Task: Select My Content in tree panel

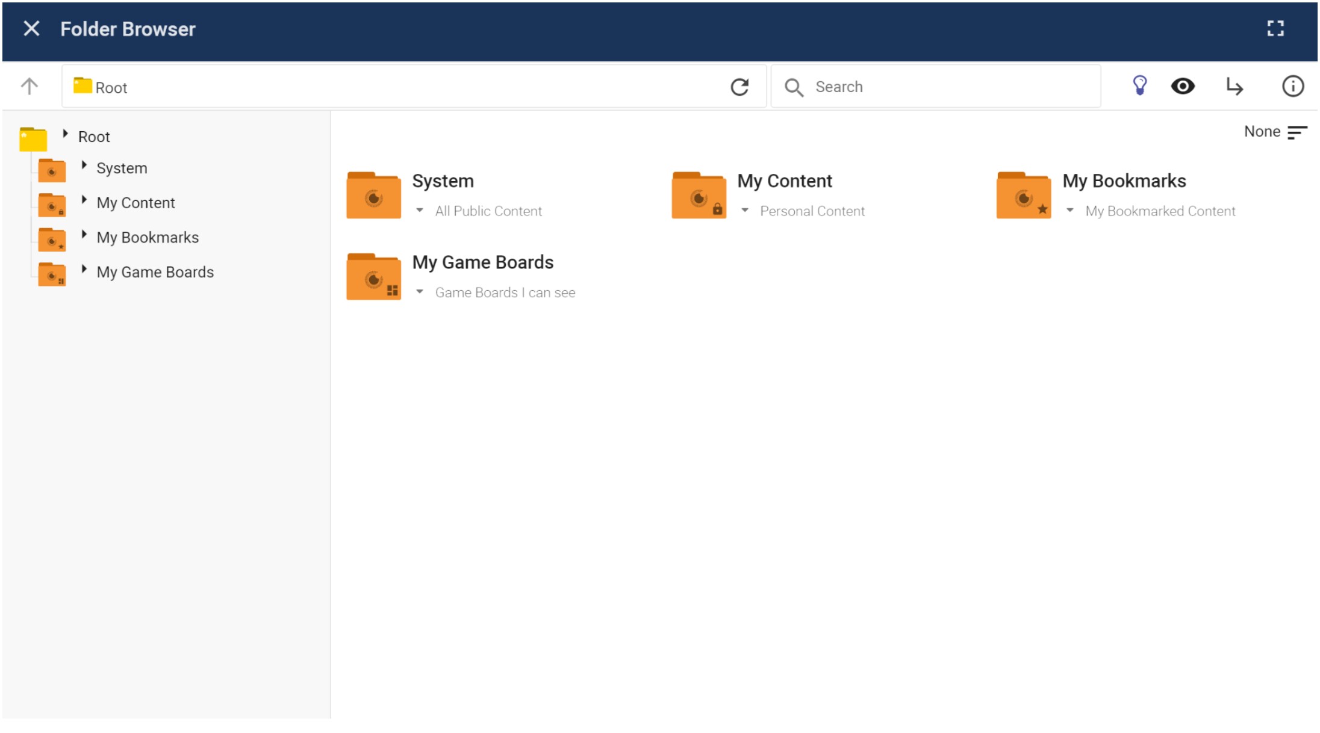Action: click(x=135, y=203)
